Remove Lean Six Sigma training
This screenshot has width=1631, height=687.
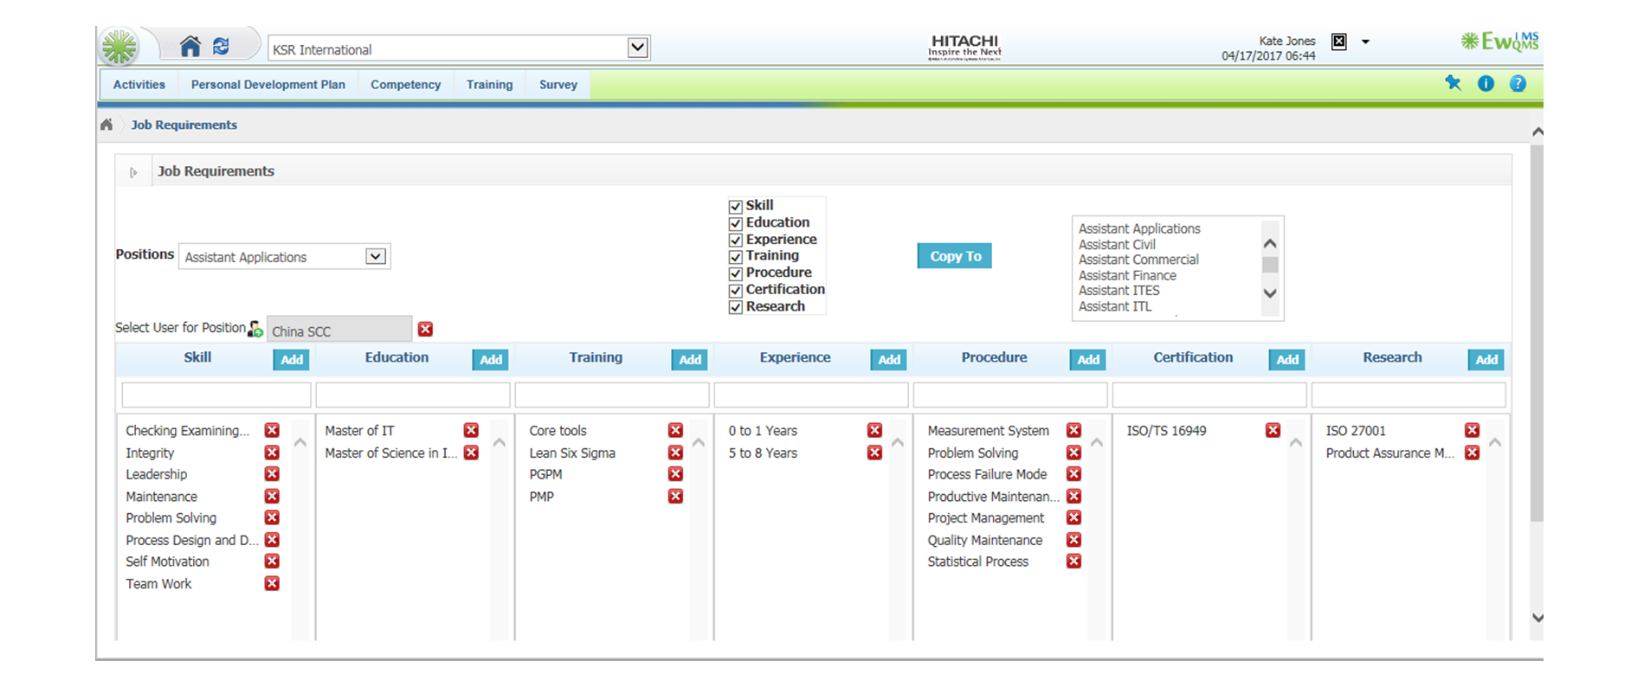pyautogui.click(x=675, y=453)
